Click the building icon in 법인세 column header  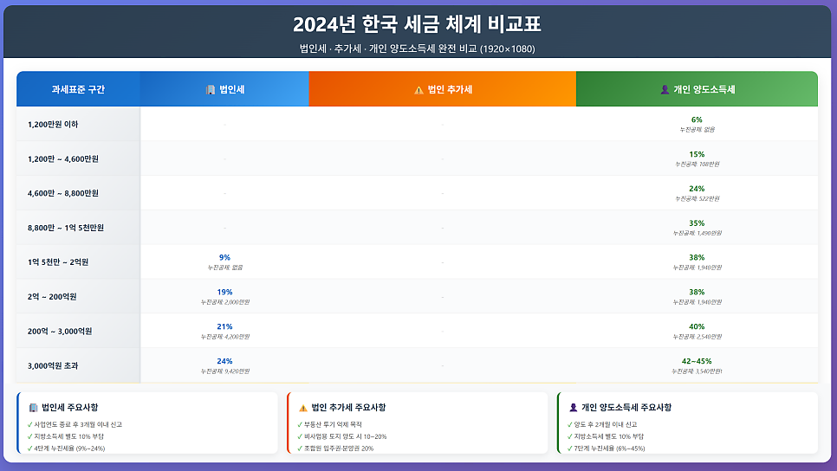coord(210,89)
